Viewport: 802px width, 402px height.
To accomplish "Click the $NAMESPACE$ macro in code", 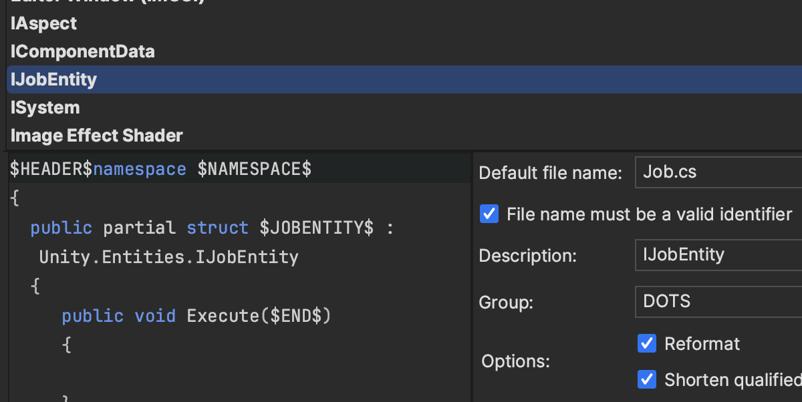I will tap(254, 170).
